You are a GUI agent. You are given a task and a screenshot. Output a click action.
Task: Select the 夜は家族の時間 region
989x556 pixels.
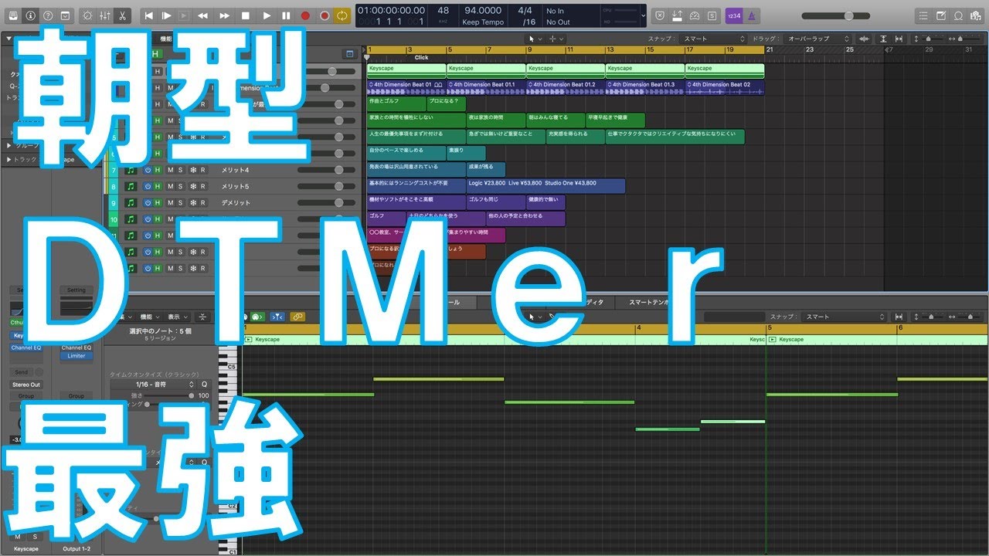tap(496, 120)
